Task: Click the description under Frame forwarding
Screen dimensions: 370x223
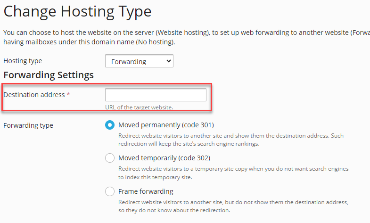Action: pos(233,206)
